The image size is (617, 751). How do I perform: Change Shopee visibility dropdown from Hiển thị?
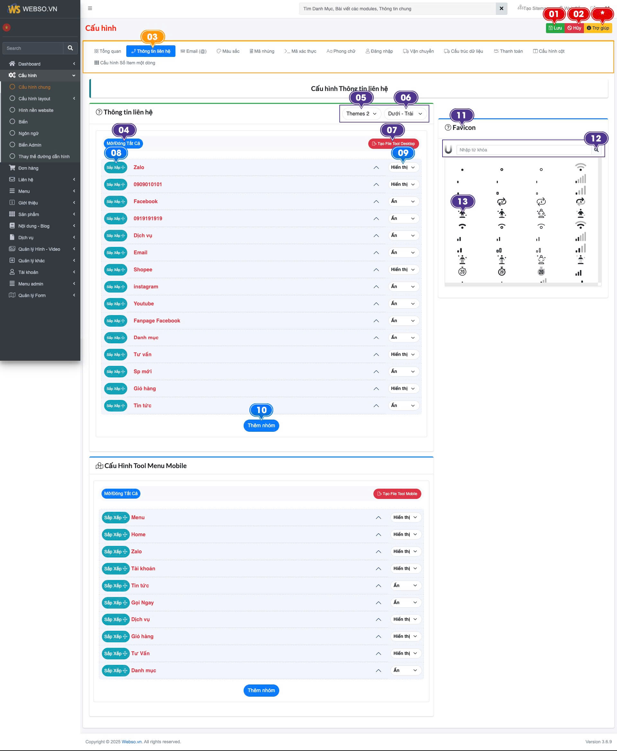point(403,269)
